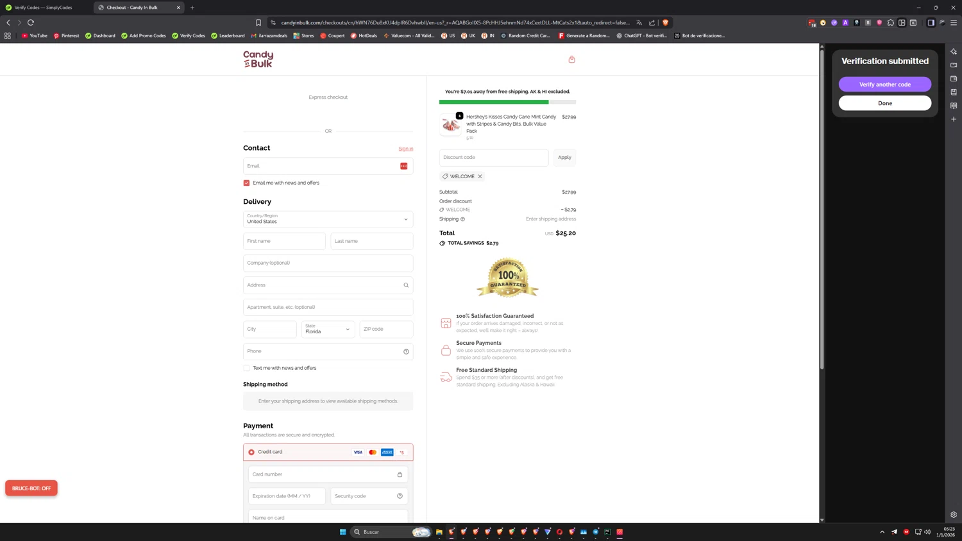
Task: Open the YouTube bookmark
Action: [x=35, y=36]
